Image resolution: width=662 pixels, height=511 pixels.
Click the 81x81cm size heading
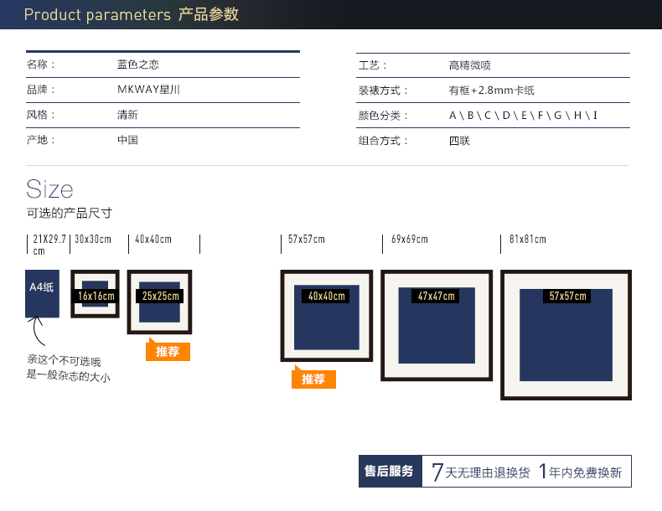pyautogui.click(x=528, y=240)
